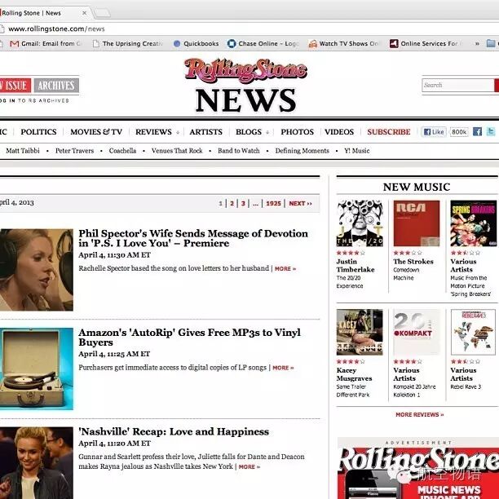Expand the bookmarks overflow chevron
This screenshot has width=499, height=499.
coord(477,43)
